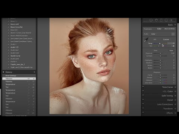
Task: Click the Tint slider handle
Action: tap(158, 46)
